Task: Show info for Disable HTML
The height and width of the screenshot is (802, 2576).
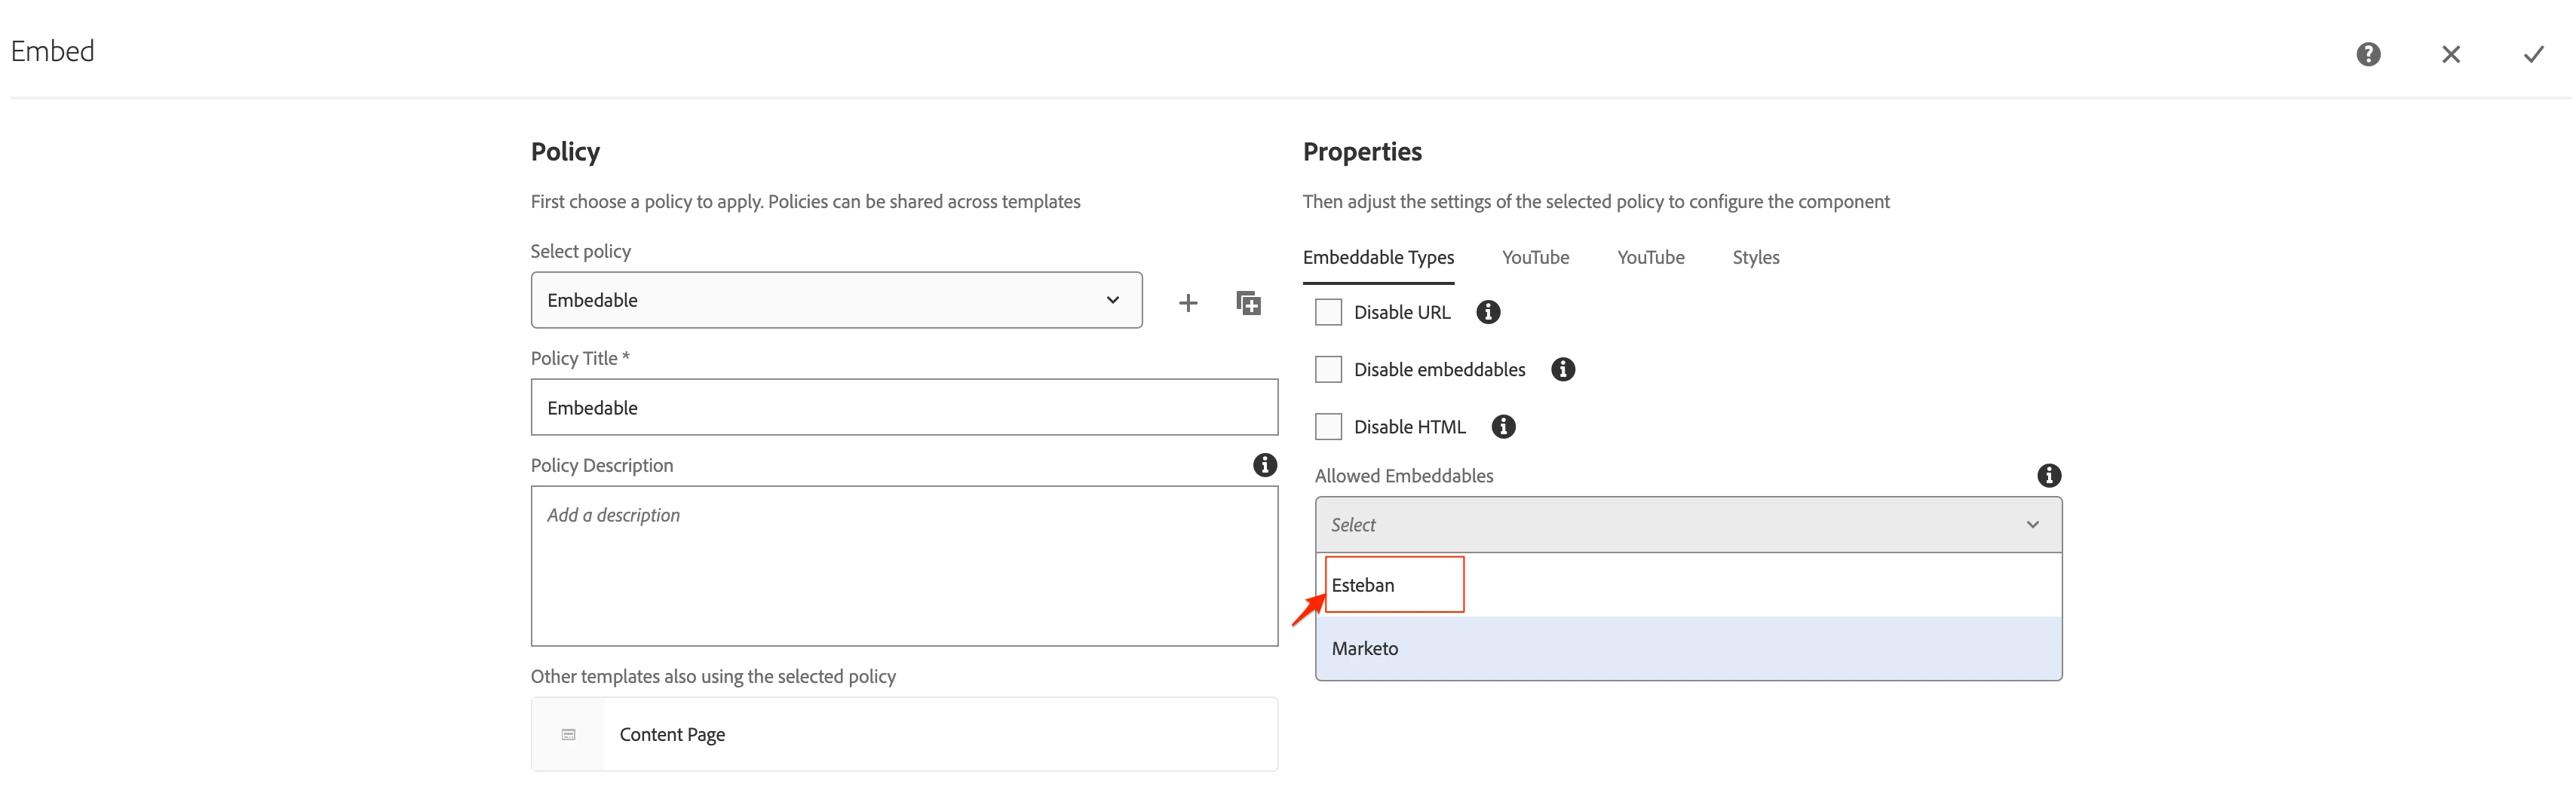Action: [1502, 427]
